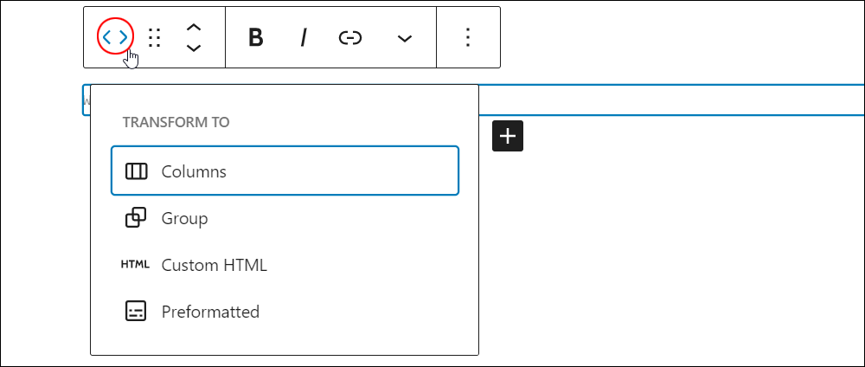Click the black plus add block button
Image resolution: width=865 pixels, height=367 pixels.
click(508, 136)
